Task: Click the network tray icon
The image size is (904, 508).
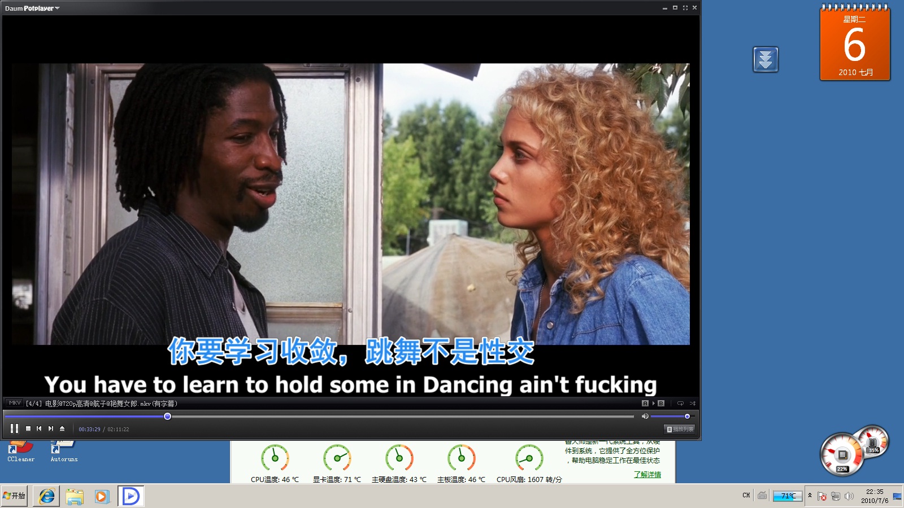Action: point(836,496)
